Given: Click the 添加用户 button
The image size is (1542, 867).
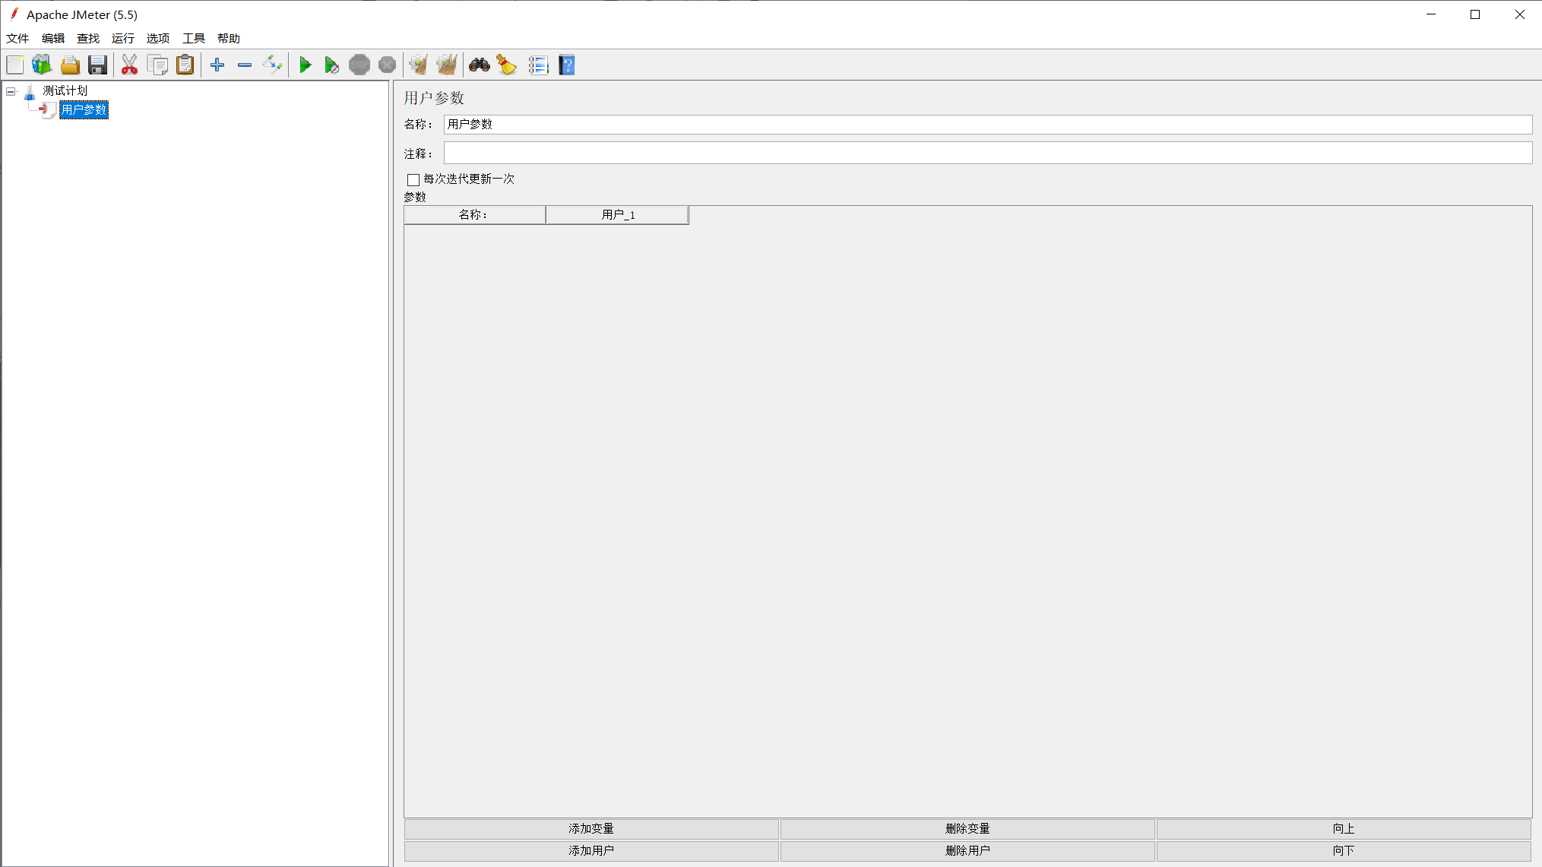Looking at the screenshot, I should [x=591, y=851].
